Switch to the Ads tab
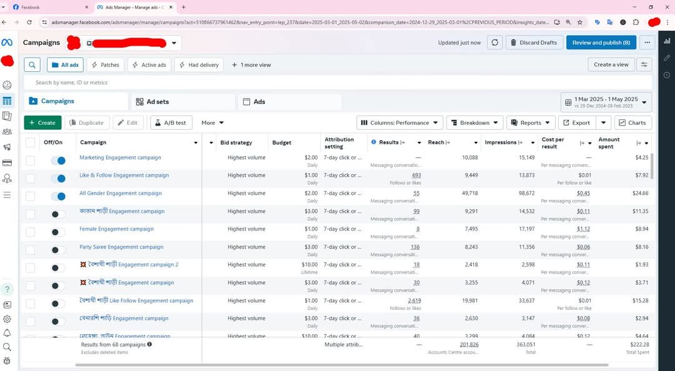The height and width of the screenshot is (371, 675). (x=259, y=102)
